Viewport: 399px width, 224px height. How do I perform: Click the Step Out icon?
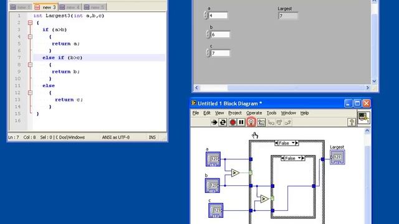(288, 123)
